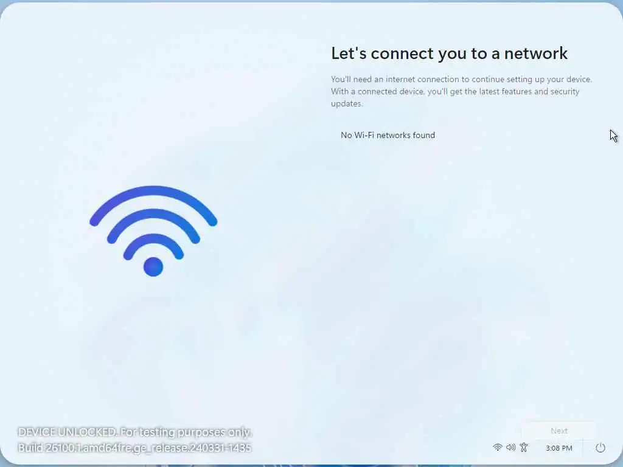The height and width of the screenshot is (467, 623).
Task: Open the Accessibility person-shaped icon
Action: 524,448
